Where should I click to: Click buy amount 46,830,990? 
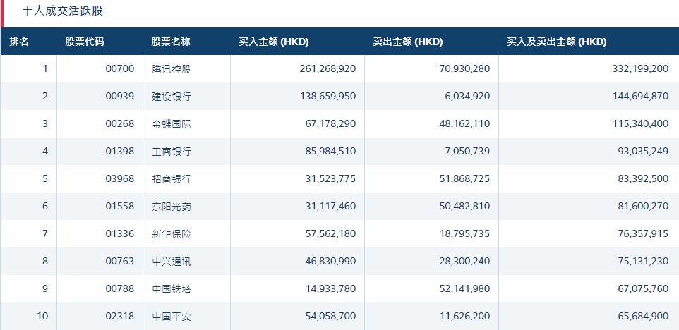(330, 261)
